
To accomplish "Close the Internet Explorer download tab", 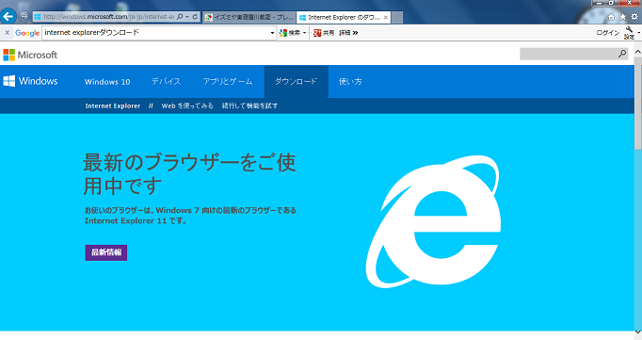I will click(385, 18).
